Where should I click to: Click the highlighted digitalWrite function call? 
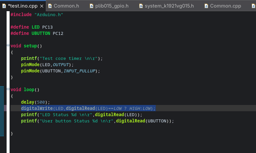coord(36,108)
